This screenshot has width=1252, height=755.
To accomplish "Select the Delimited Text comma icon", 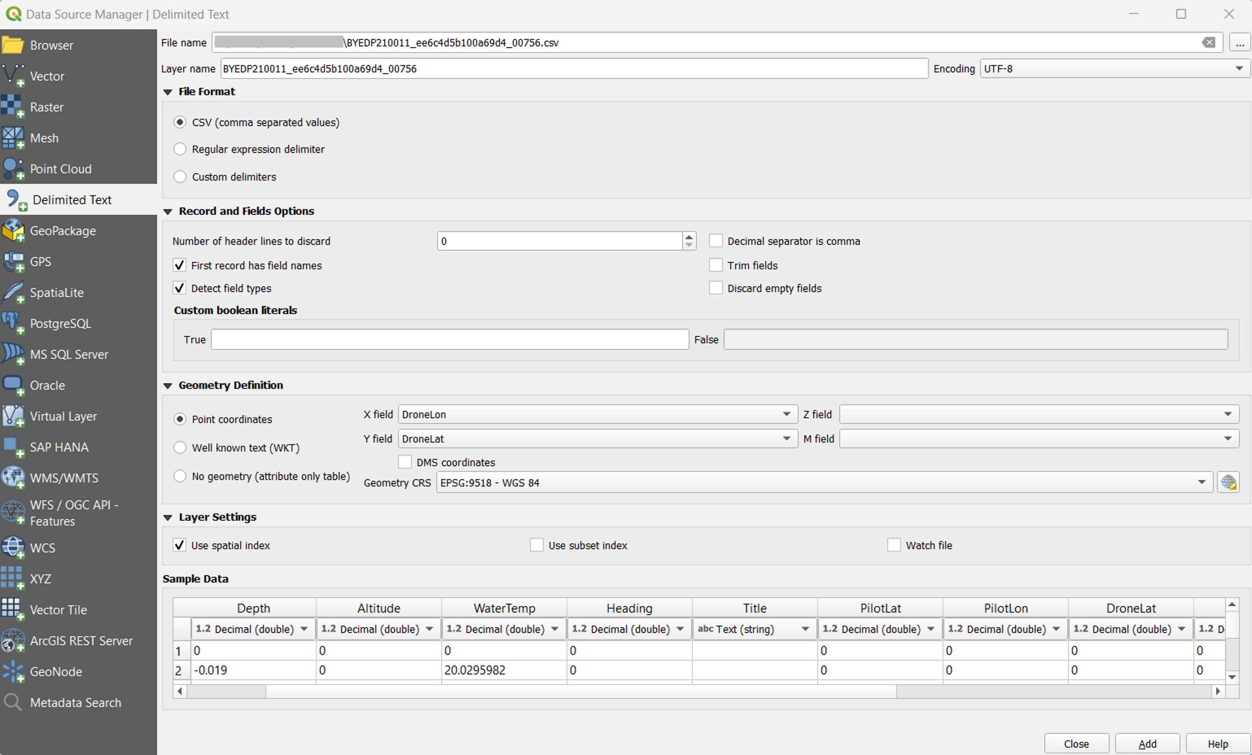I will (x=16, y=200).
